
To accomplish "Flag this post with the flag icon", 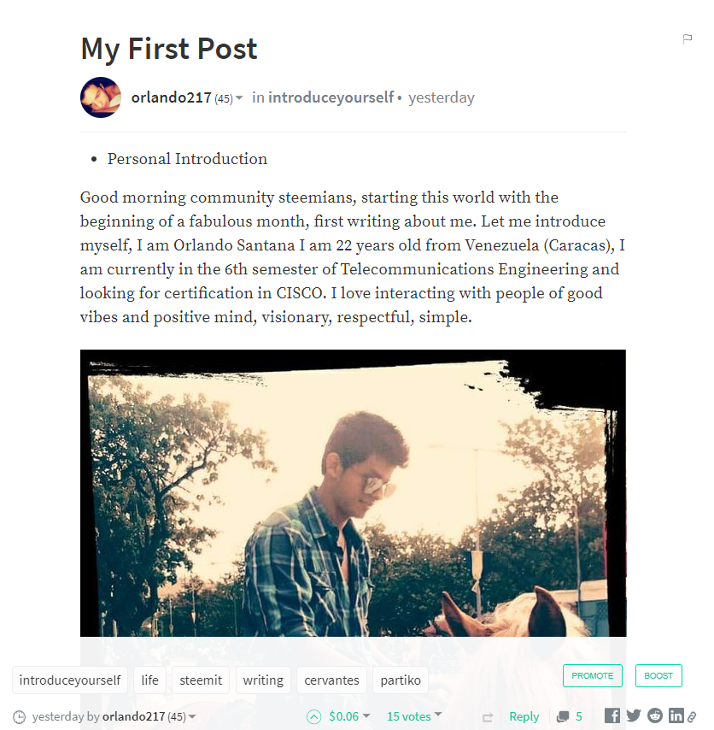I will tap(687, 38).
